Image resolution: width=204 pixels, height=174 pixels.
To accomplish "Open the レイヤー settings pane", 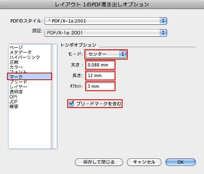I will coord(18,87).
